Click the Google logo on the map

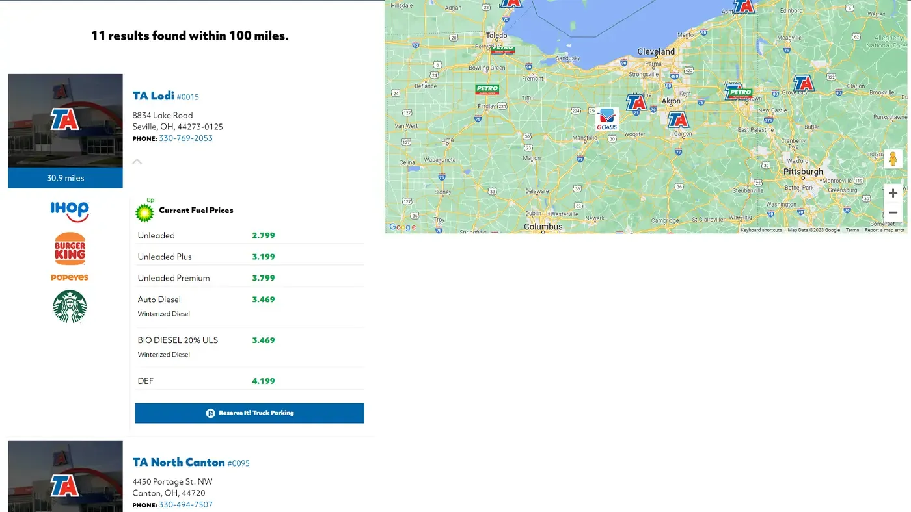[x=402, y=227]
